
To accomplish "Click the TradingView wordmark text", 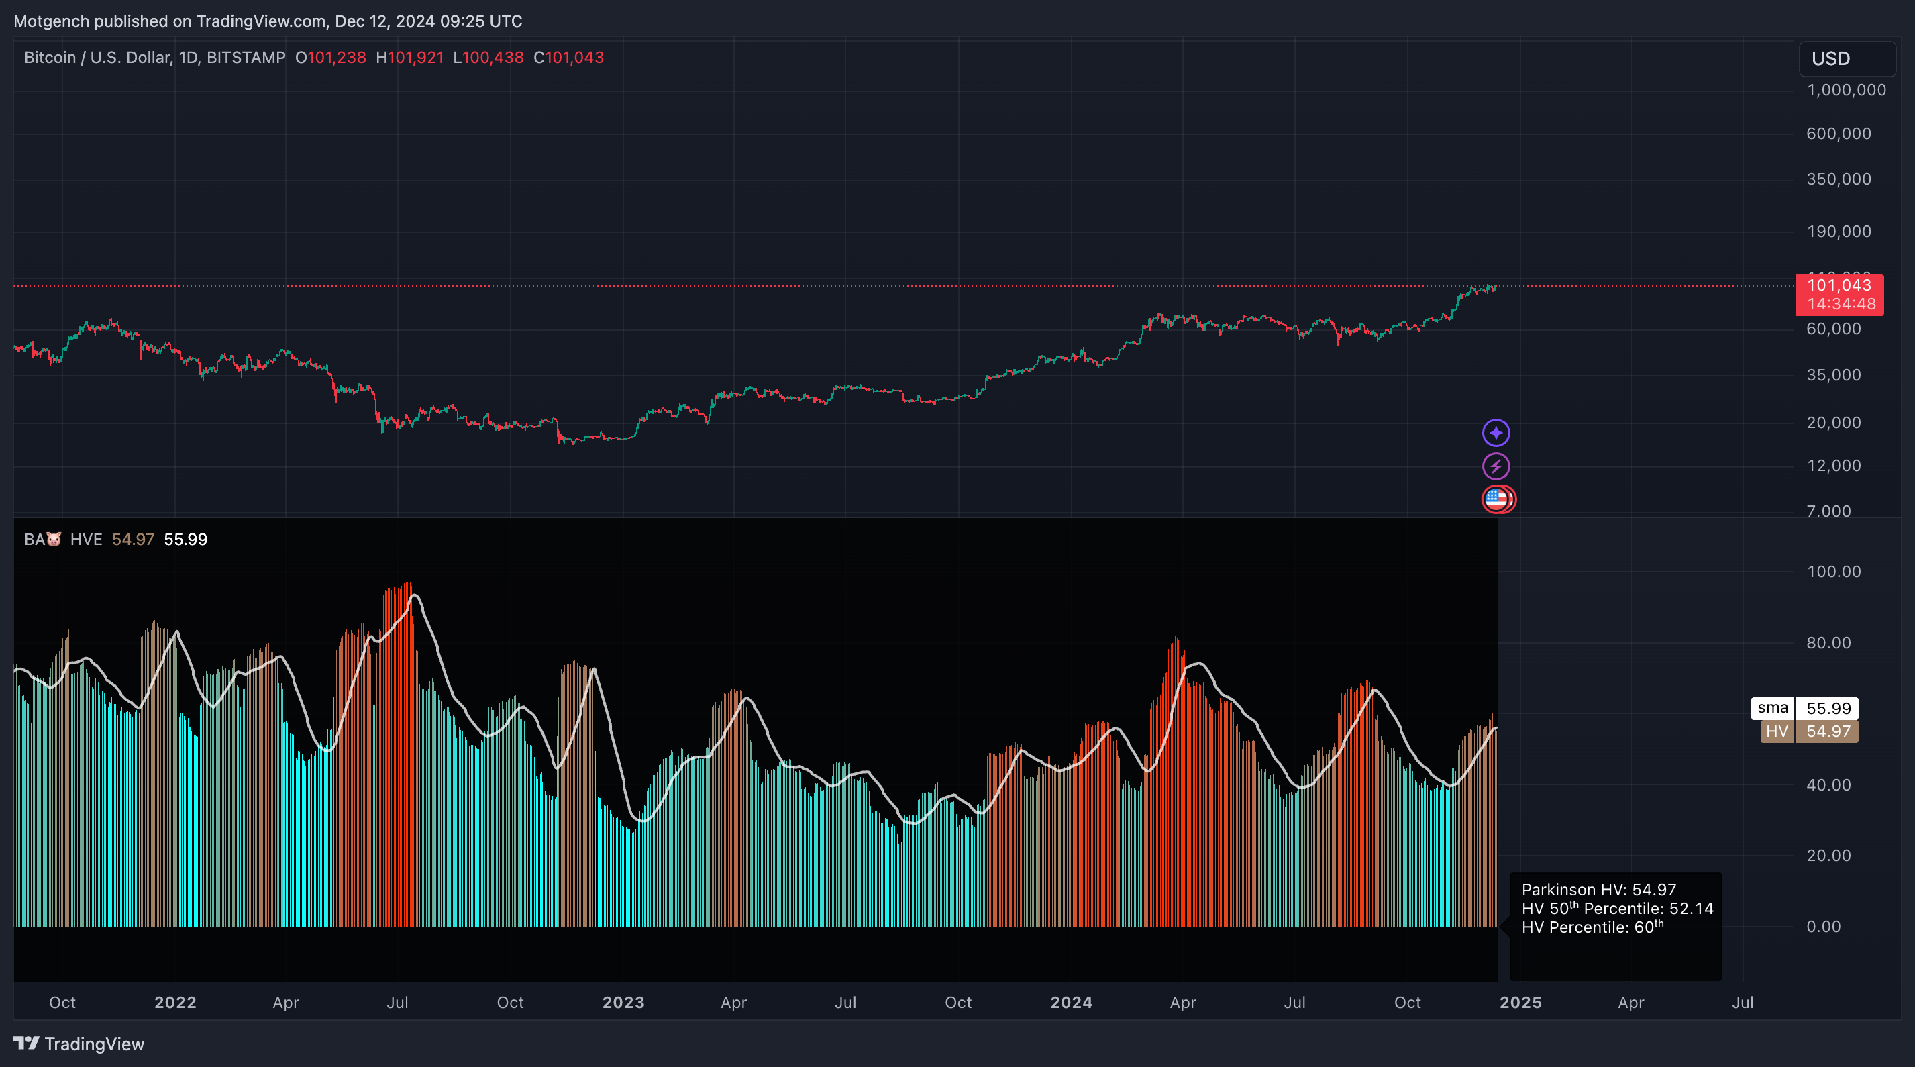I will 95,1044.
